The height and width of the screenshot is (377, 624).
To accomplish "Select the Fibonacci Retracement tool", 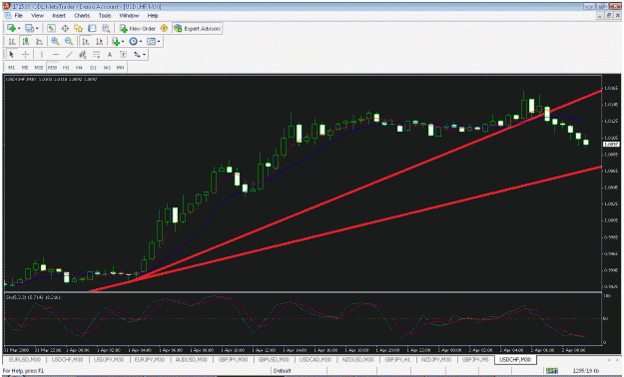I will [96, 55].
